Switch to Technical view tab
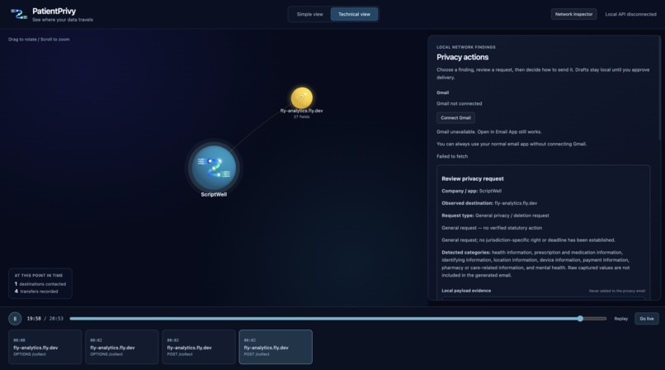Image resolution: width=665 pixels, height=370 pixels. point(354,14)
